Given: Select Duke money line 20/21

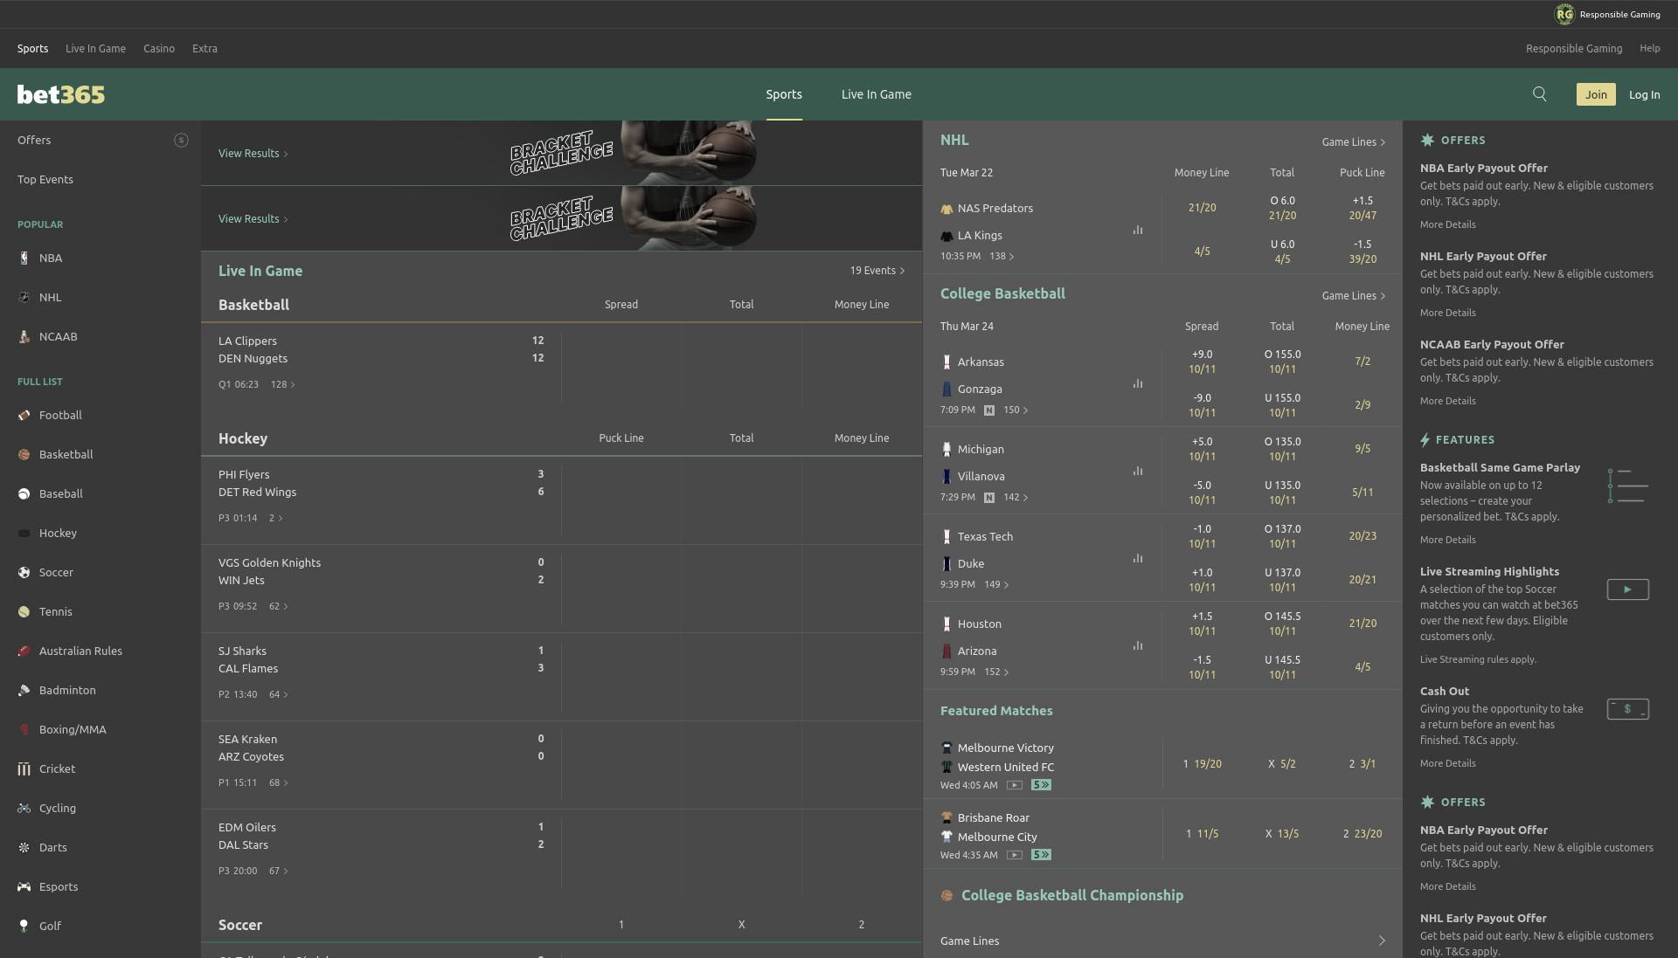Looking at the screenshot, I should point(1363,580).
